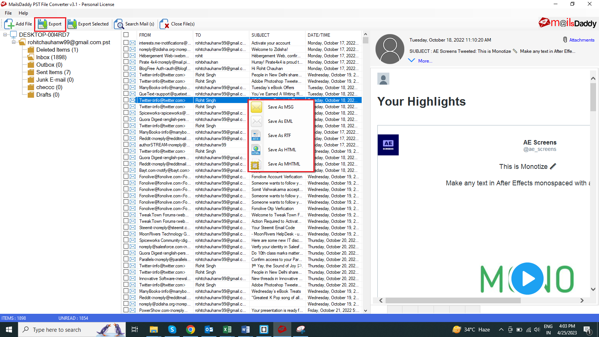Expand More details in message header

(x=420, y=61)
